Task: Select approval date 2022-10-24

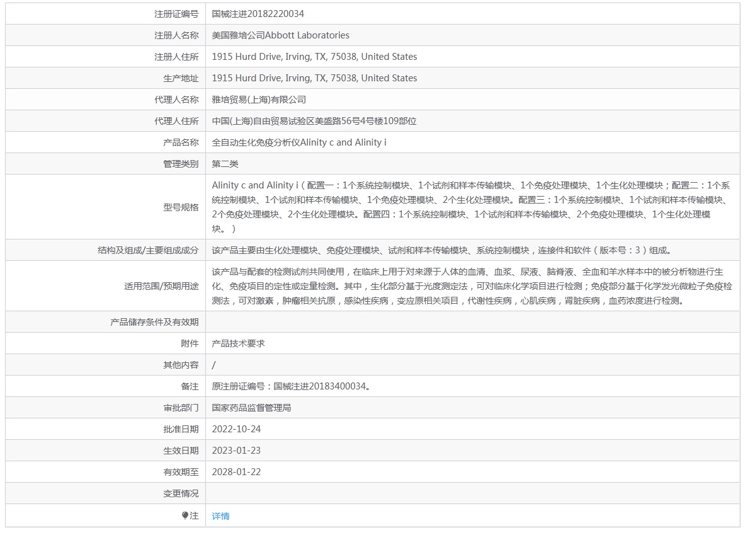Action: tap(236, 429)
